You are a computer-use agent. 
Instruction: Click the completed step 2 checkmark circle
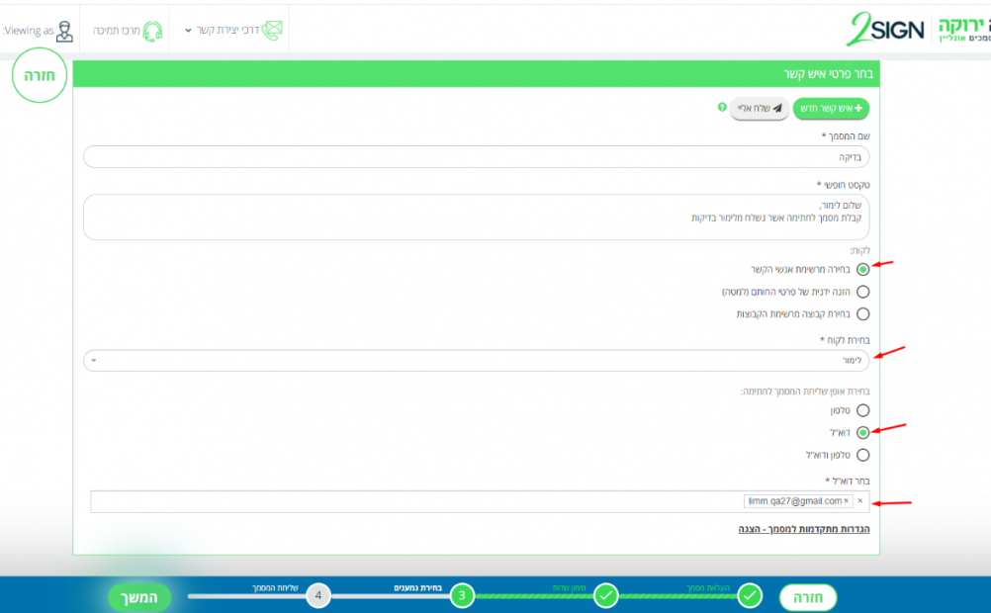tap(606, 596)
